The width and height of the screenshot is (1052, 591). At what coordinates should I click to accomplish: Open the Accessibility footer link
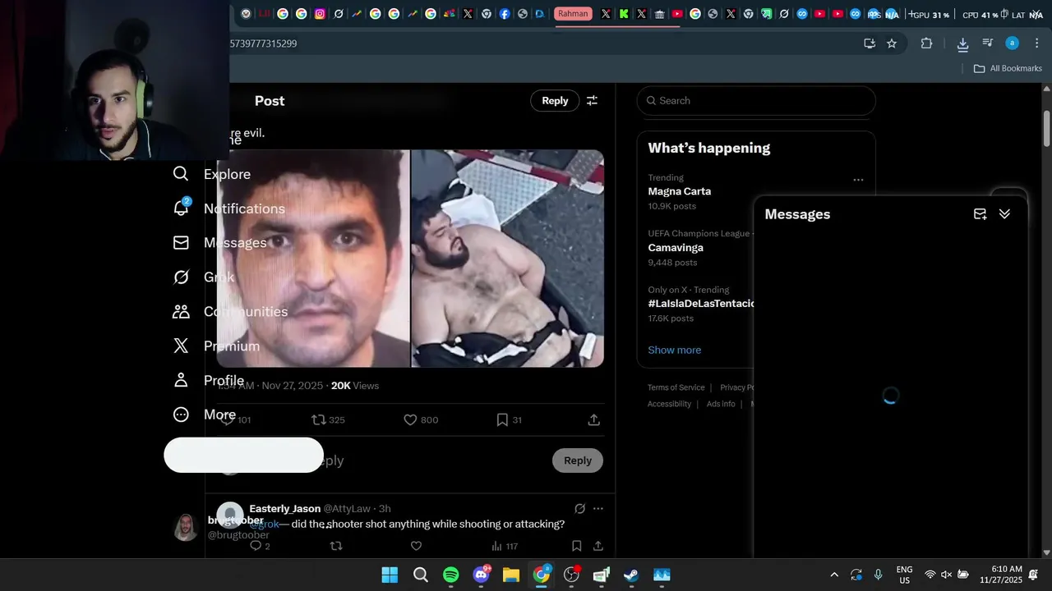(669, 404)
